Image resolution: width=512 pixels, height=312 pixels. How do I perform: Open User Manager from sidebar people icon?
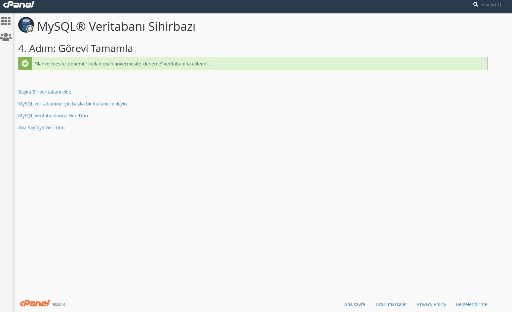tap(6, 37)
